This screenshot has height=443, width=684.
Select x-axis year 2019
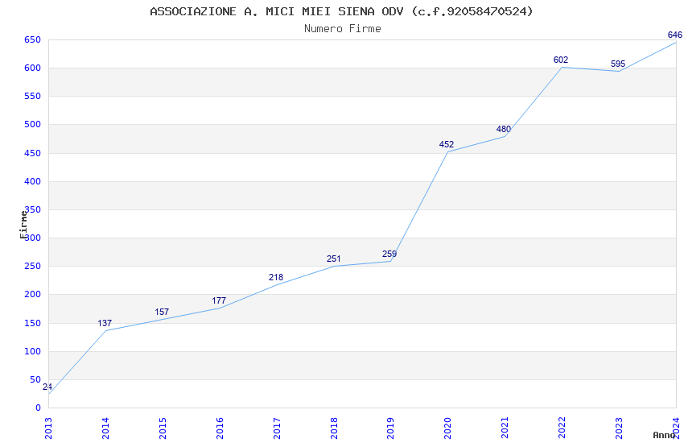click(391, 429)
